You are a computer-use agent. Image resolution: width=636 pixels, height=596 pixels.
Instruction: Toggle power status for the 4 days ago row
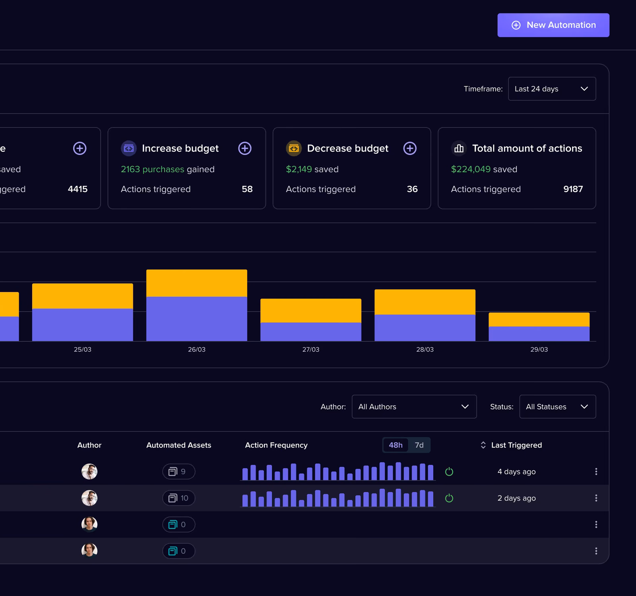pyautogui.click(x=449, y=472)
